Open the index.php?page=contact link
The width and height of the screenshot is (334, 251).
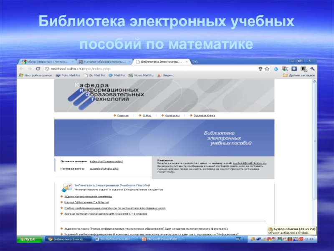[106, 161]
